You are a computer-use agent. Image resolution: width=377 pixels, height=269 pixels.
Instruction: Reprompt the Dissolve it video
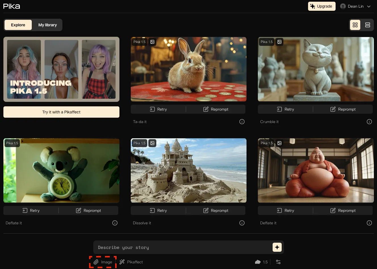(216, 210)
